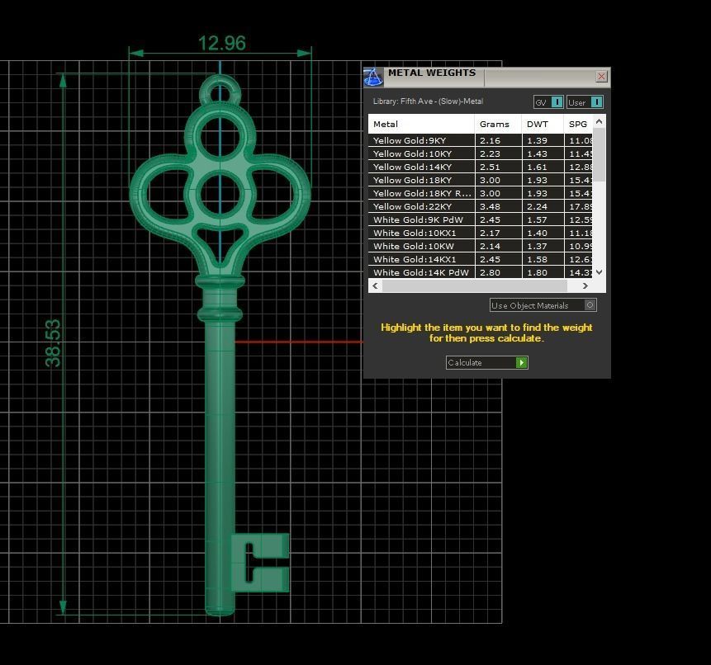Select the key's jump ring loop
The height and width of the screenshot is (665, 711).
220,90
